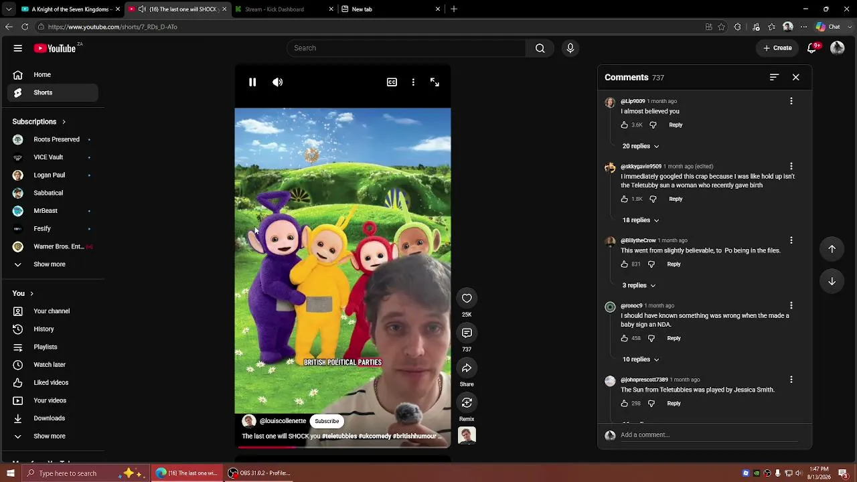857x482 pixels.
Task: Seek using the Short's red progress bar
Action: 343,447
